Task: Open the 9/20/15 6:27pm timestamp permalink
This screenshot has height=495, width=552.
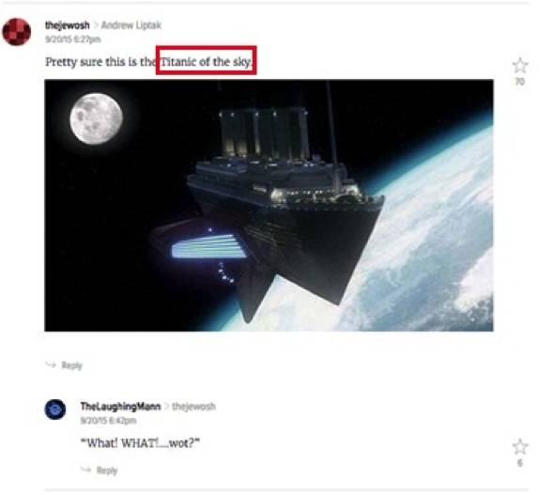Action: (x=73, y=39)
